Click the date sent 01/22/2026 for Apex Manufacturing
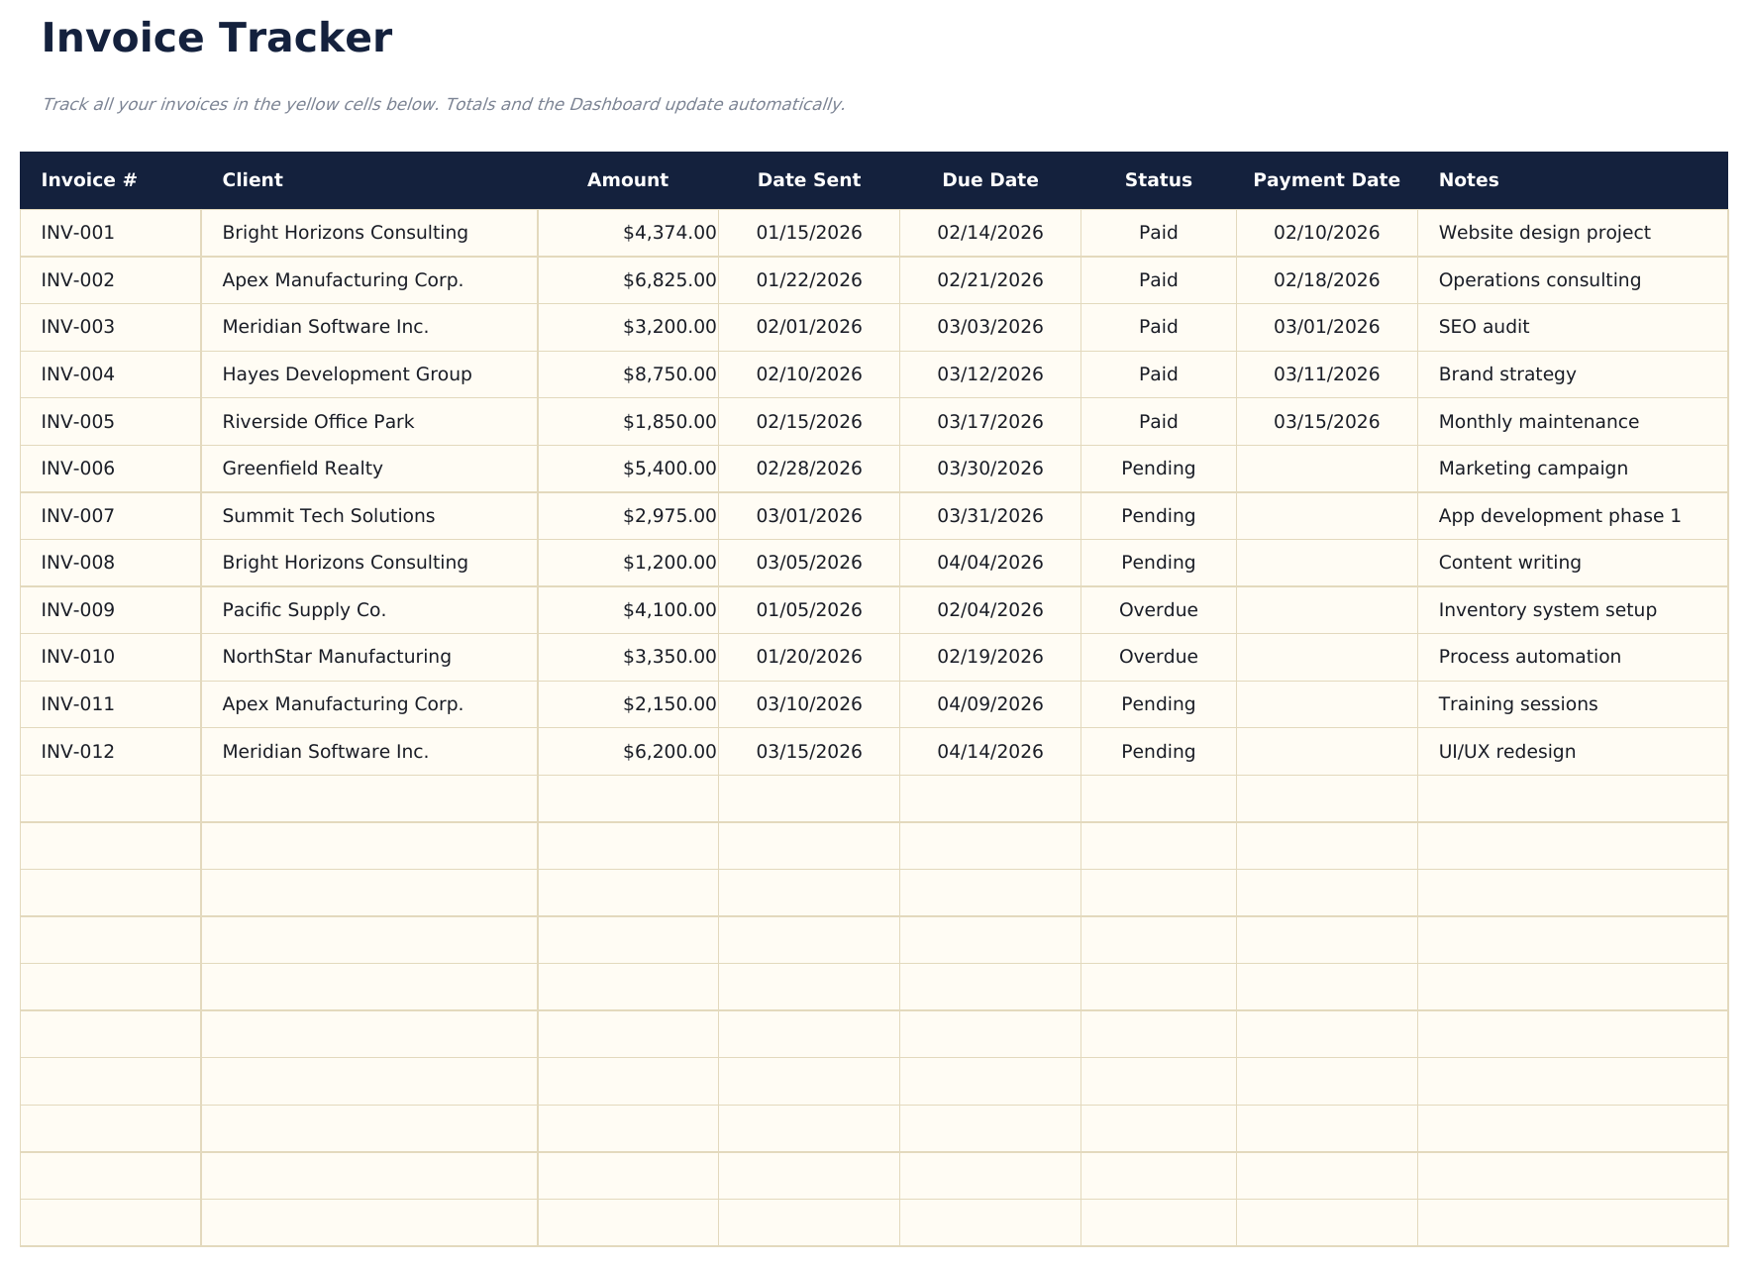 coord(809,279)
